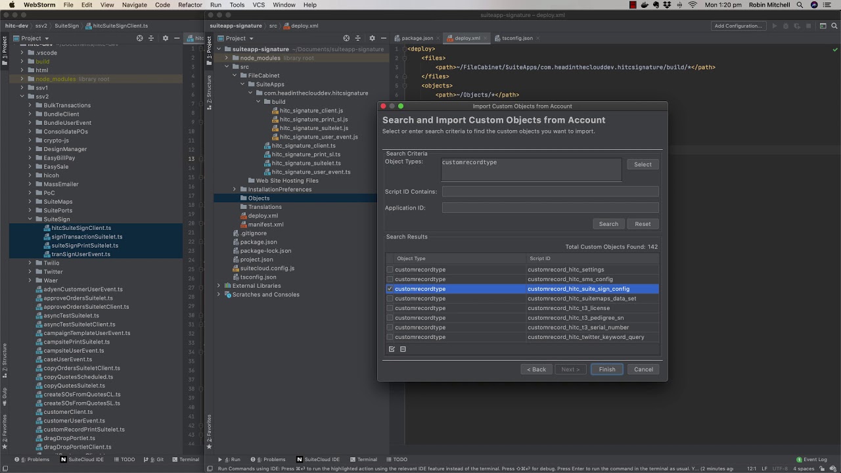Viewport: 841px width, 473px height.
Task: Click the select-all icon below search results
Action: click(x=392, y=349)
